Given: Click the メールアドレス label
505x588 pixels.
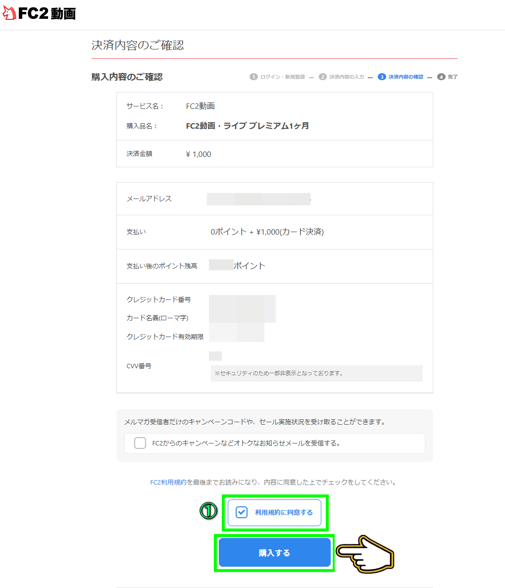Looking at the screenshot, I should click(x=149, y=199).
